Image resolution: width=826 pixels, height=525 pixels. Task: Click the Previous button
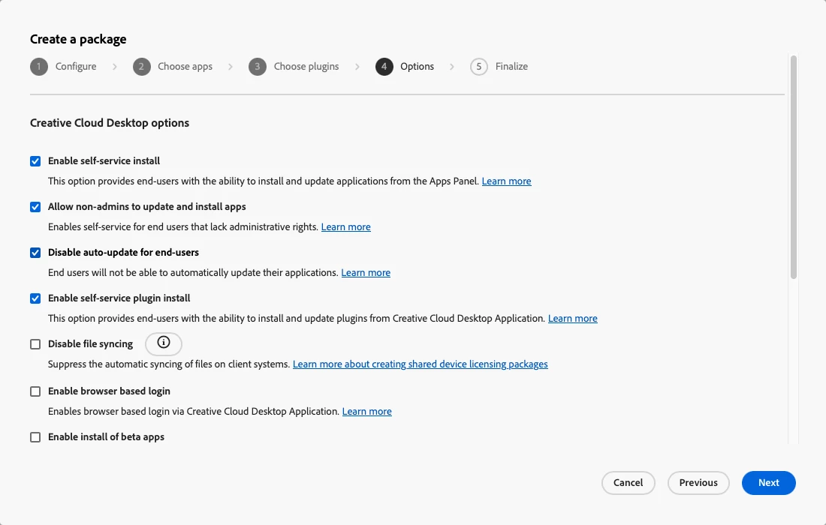(698, 483)
